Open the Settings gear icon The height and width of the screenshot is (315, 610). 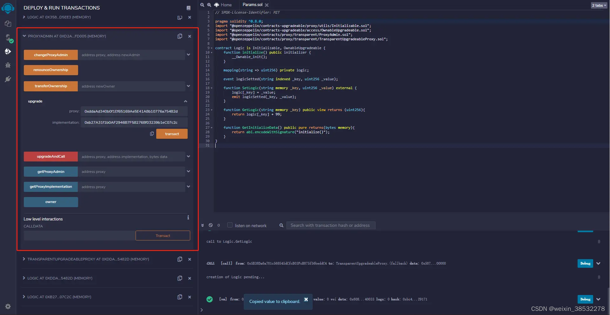pyautogui.click(x=8, y=306)
